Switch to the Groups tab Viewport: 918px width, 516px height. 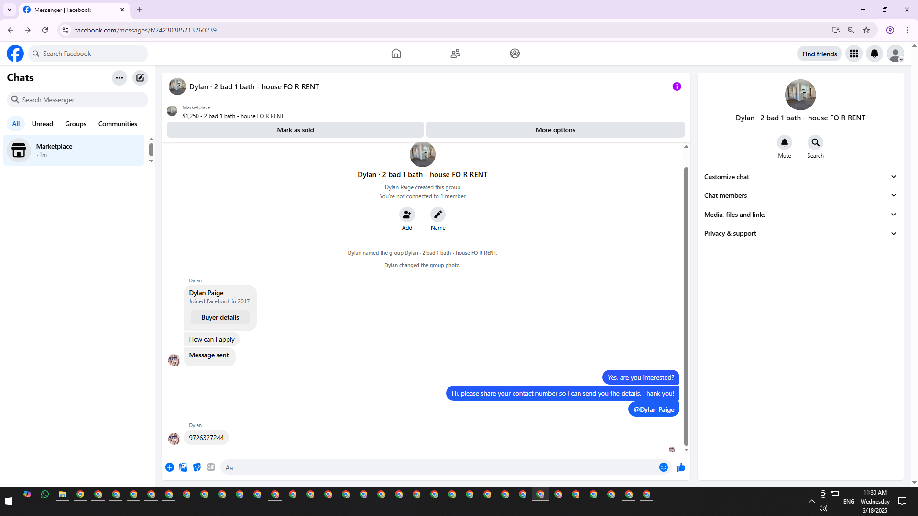76,124
